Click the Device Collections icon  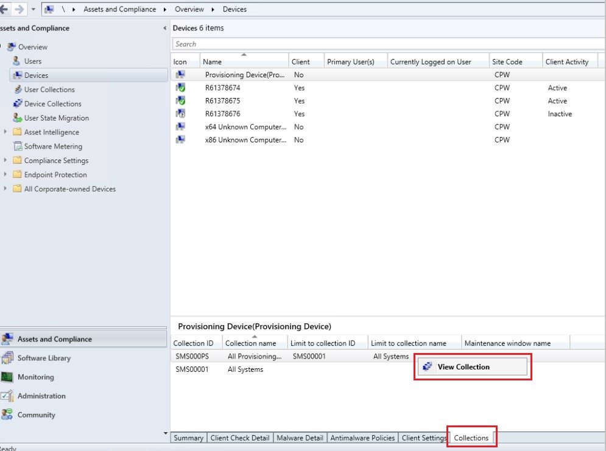tap(17, 103)
